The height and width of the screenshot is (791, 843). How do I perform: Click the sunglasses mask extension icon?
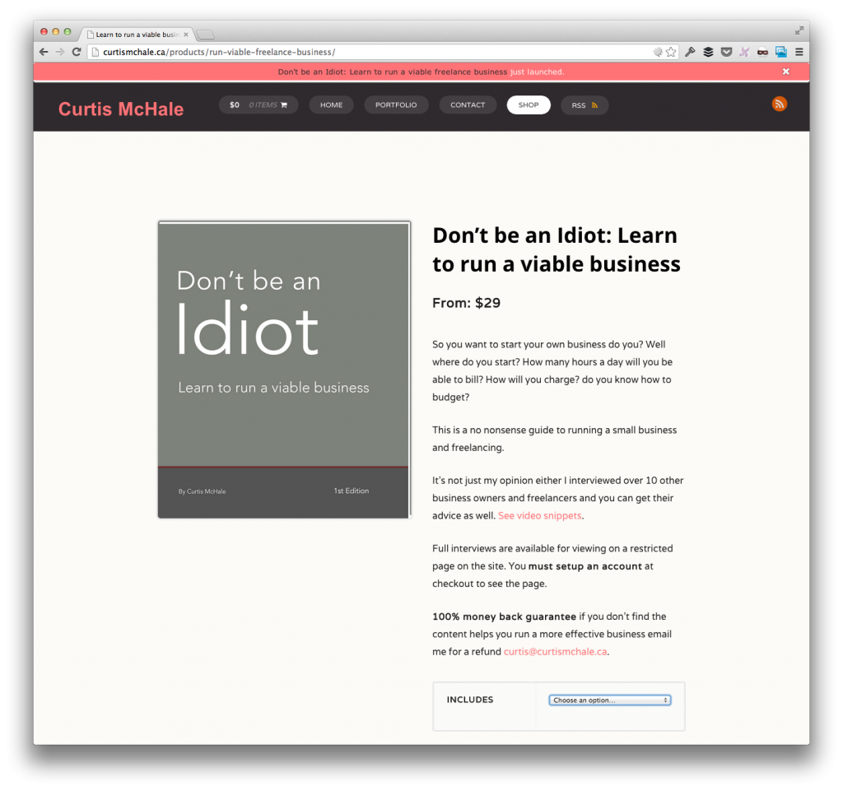point(762,52)
